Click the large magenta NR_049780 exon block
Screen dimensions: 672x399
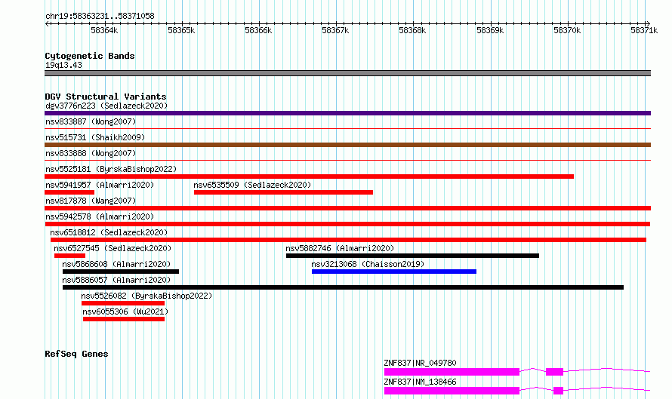pyautogui.click(x=452, y=372)
